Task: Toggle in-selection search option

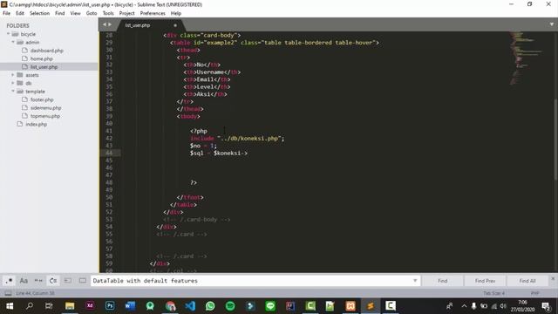Action: 68,281
